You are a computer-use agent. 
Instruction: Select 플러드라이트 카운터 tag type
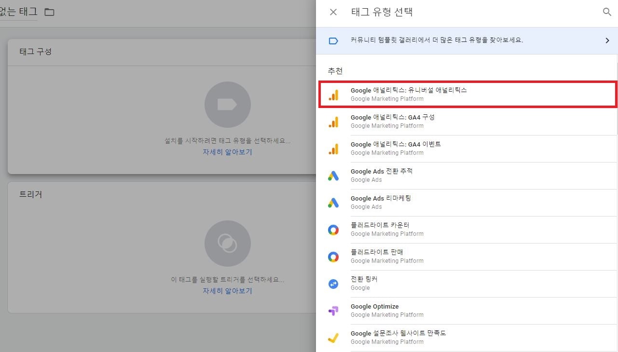coord(467,230)
